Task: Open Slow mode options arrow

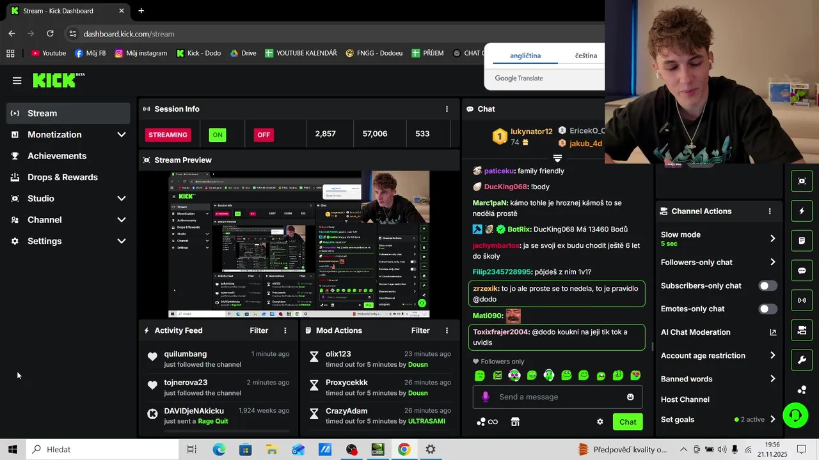Action: (772, 238)
